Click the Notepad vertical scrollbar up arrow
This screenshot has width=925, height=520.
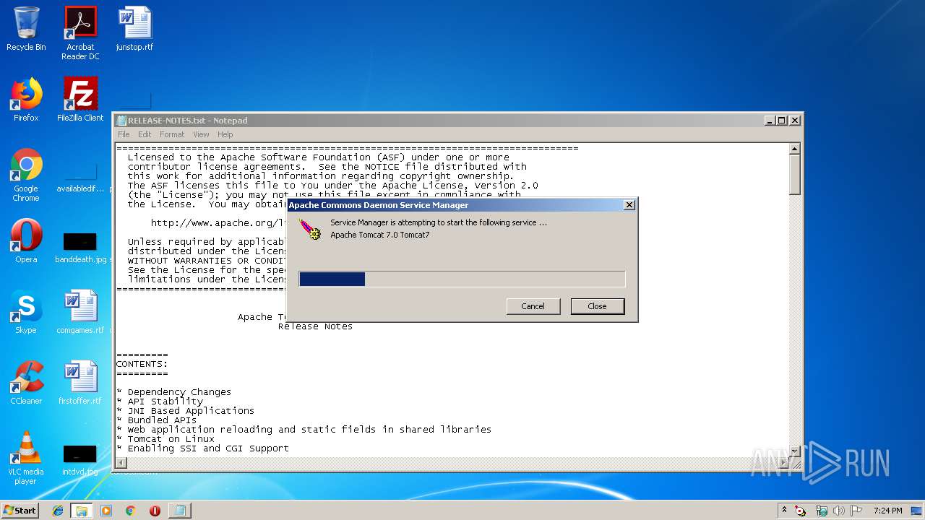pos(795,149)
